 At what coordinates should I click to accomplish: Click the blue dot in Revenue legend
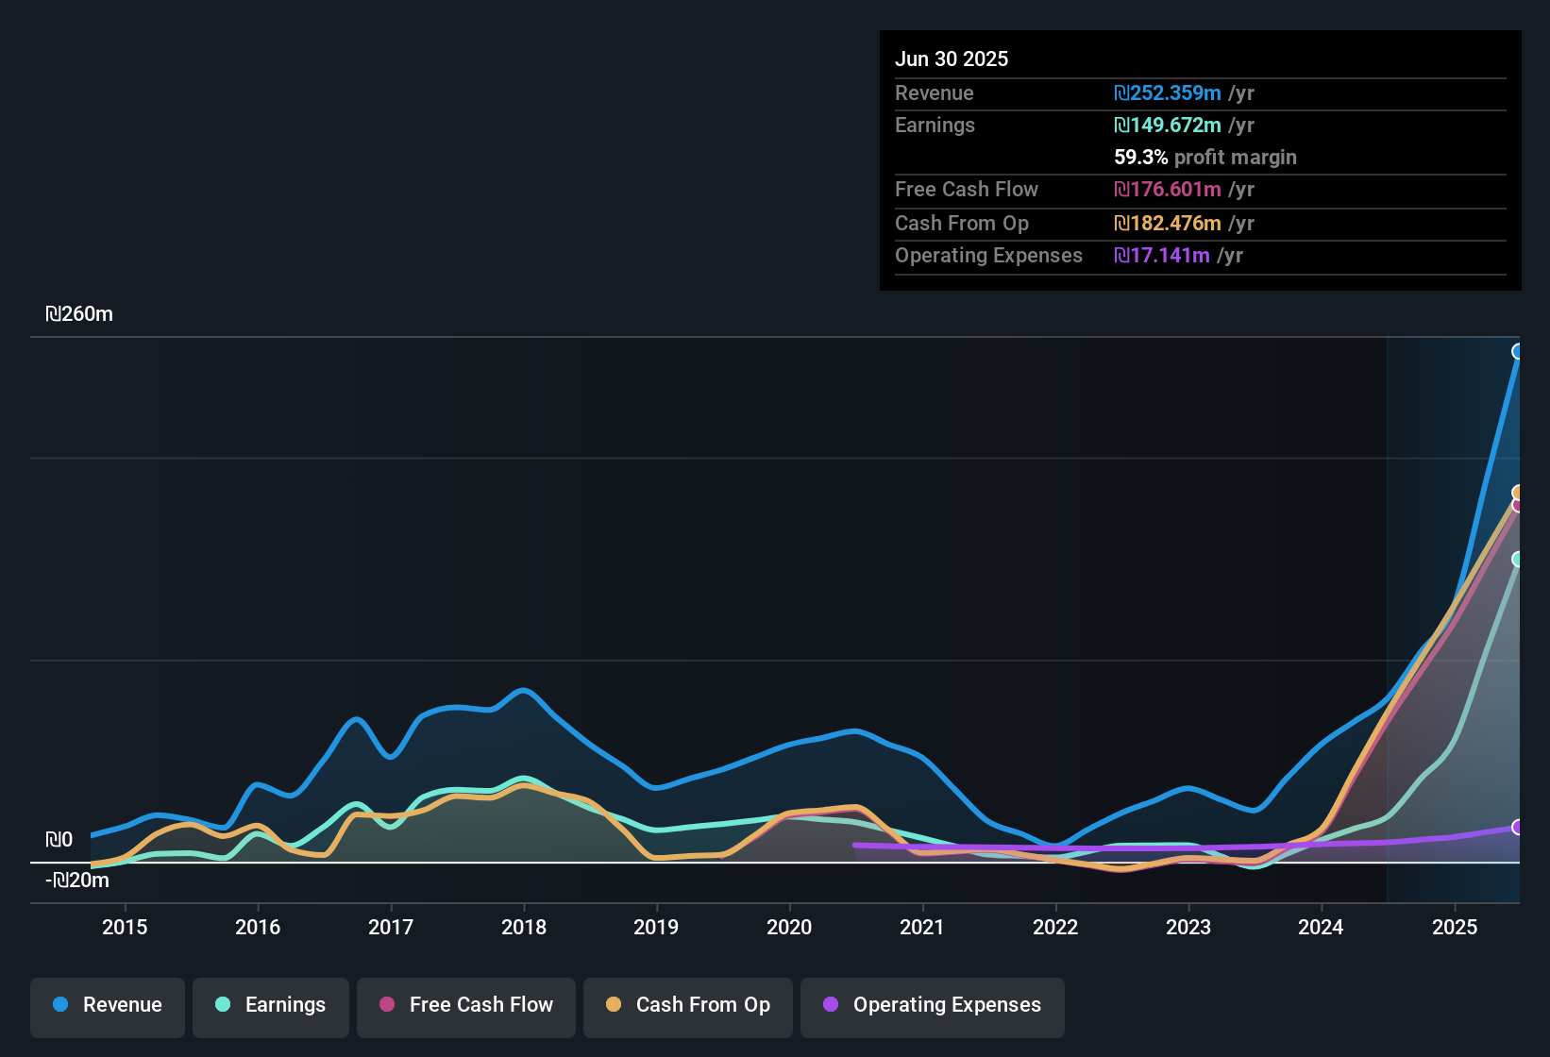[60, 1004]
